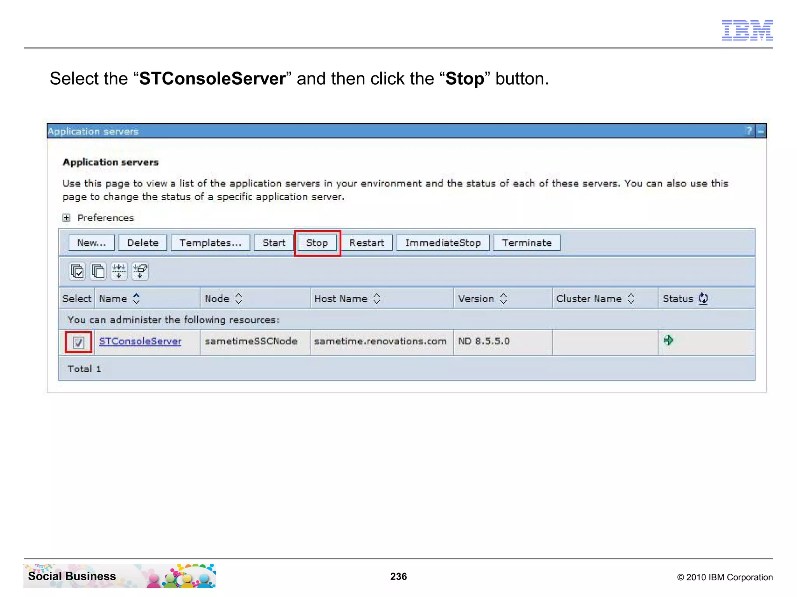Click the slide page number 236

398,576
